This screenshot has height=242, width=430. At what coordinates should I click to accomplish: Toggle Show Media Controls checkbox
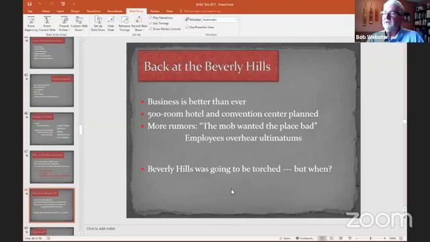150,29
